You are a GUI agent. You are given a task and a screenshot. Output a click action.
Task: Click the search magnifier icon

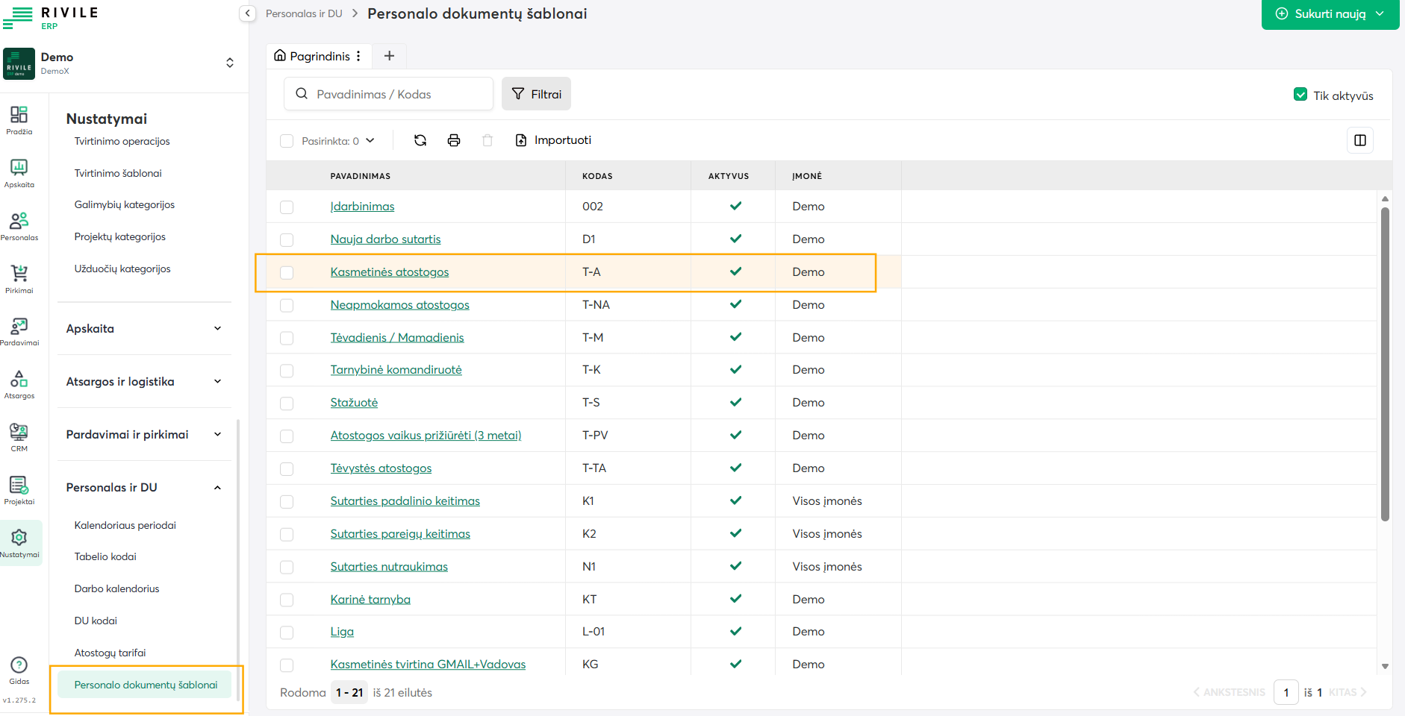coord(302,94)
